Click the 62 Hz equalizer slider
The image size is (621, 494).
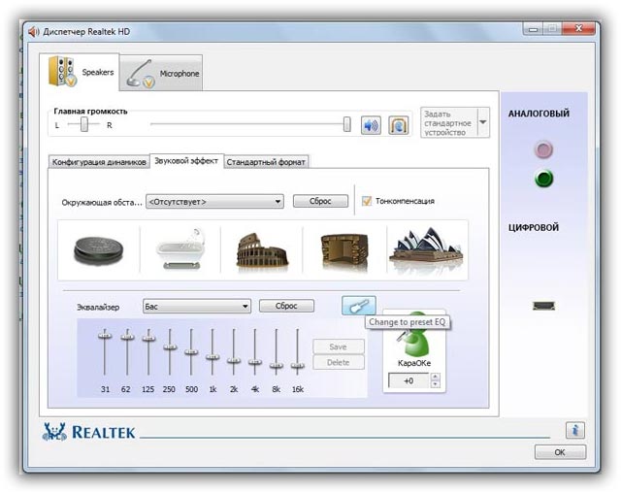[x=127, y=337]
